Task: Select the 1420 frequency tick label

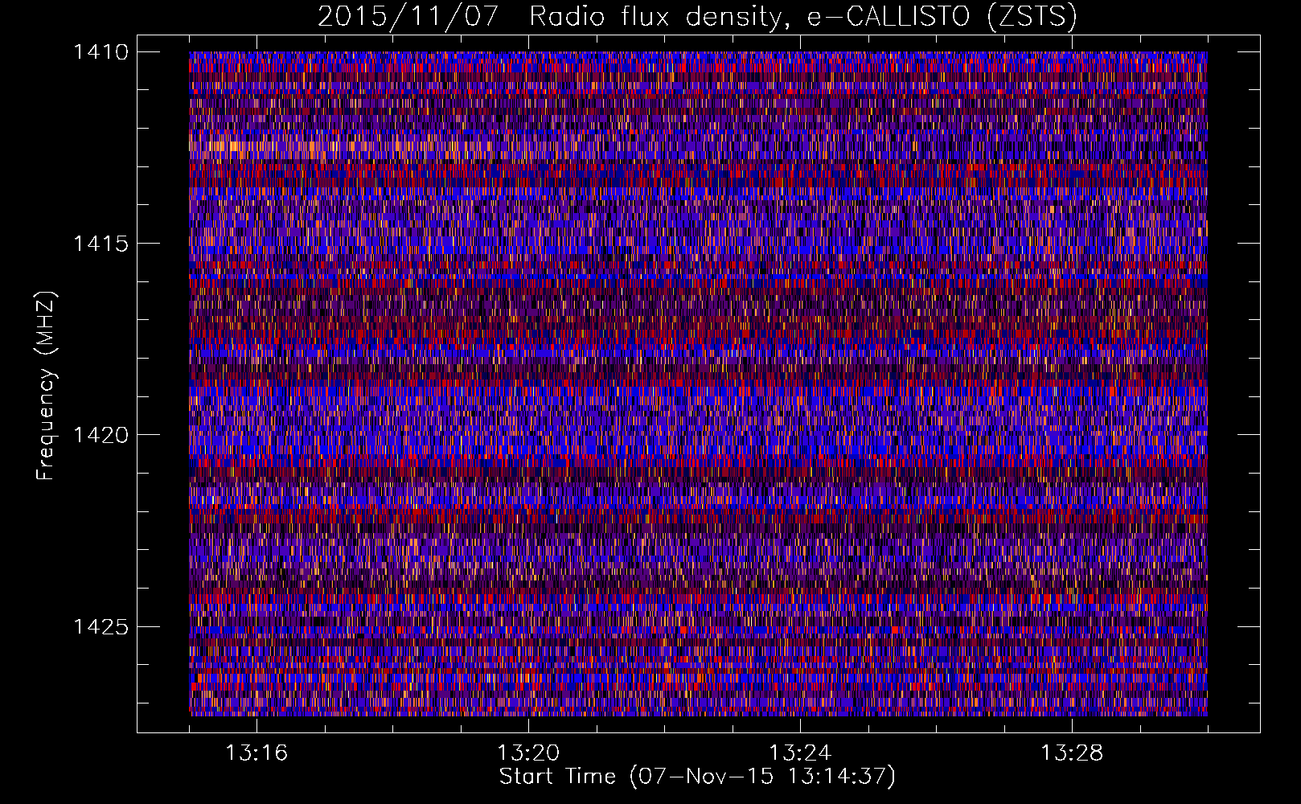Action: (x=101, y=435)
